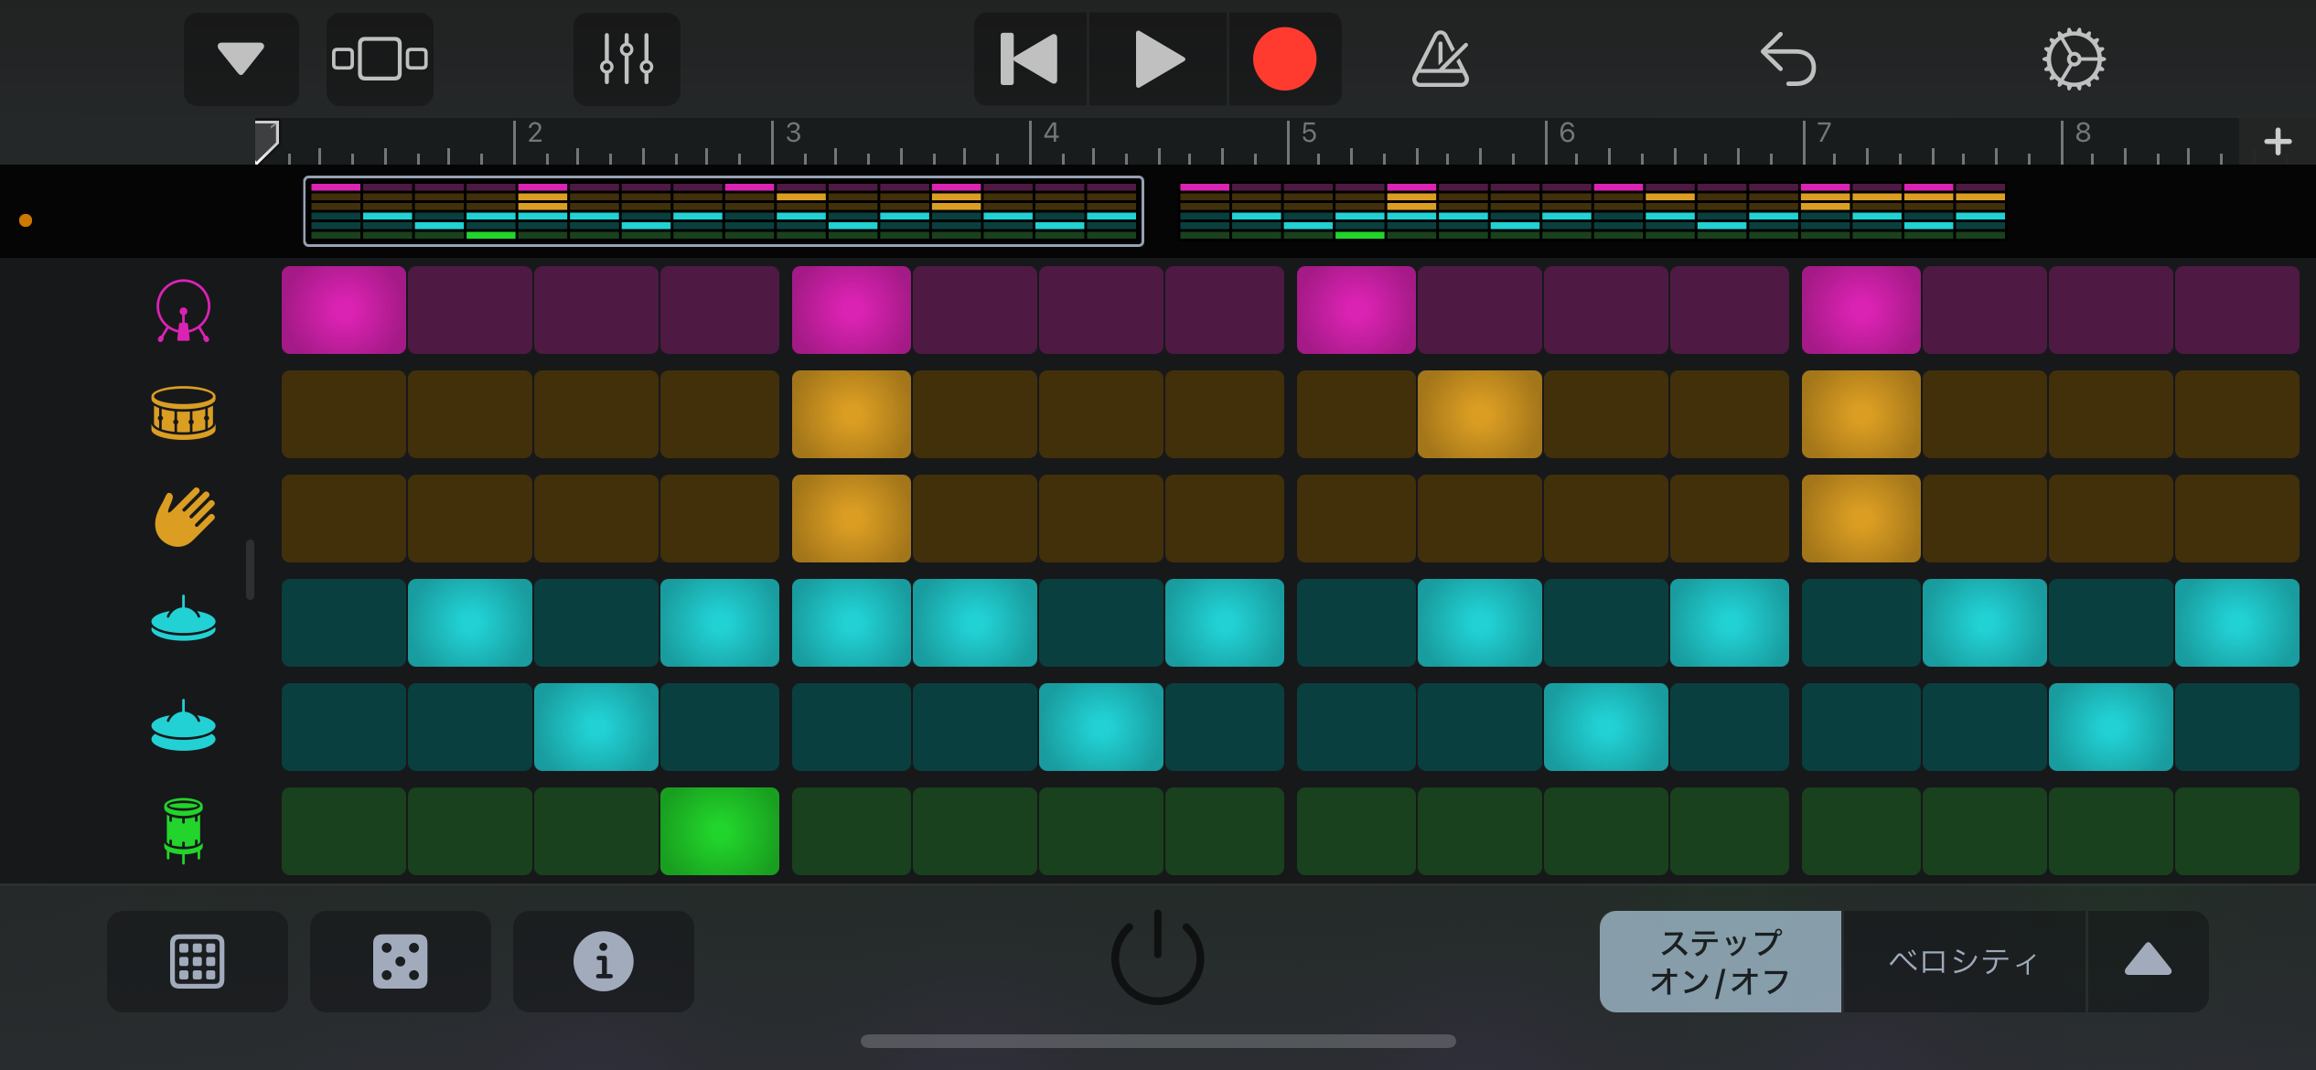Undo the last action with the arrow icon
The image size is (2316, 1070).
(x=1788, y=59)
